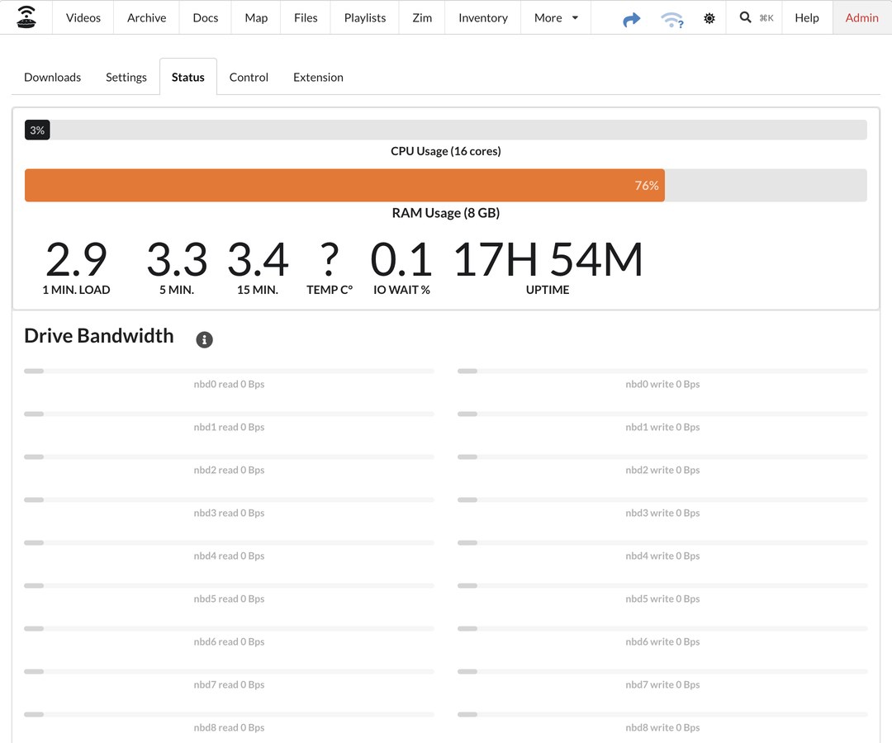
Task: Click the nbd8 write 0 Bps label
Action: coord(662,727)
